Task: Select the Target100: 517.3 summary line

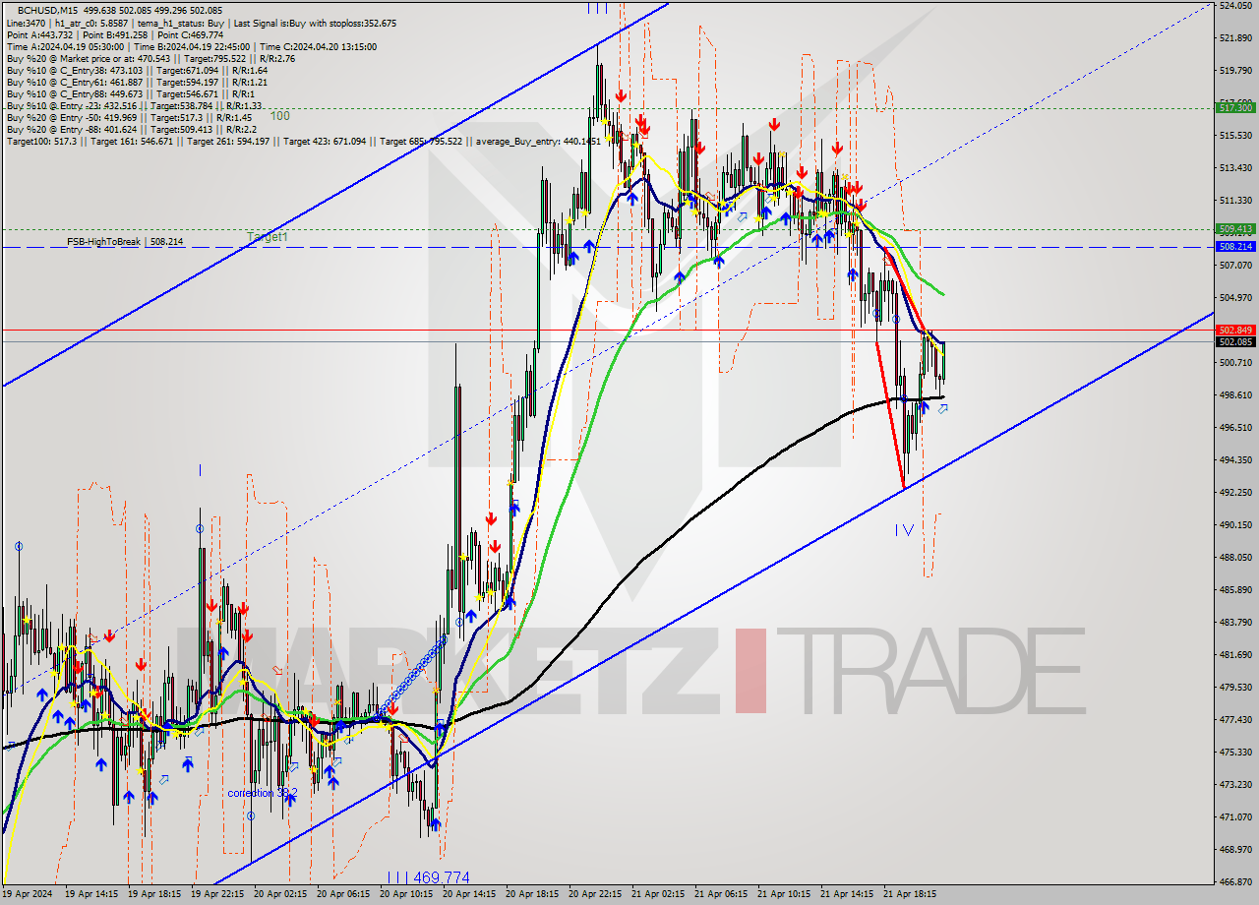Action: coord(303,142)
